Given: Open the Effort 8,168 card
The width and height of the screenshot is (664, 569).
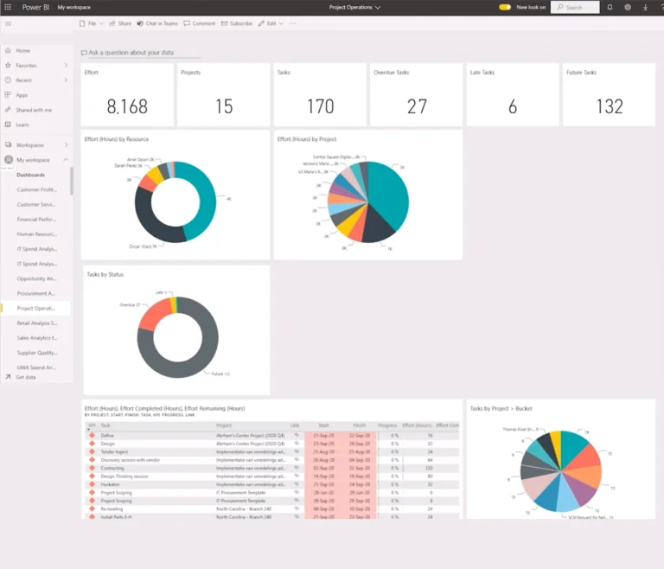Looking at the screenshot, I should [127, 94].
